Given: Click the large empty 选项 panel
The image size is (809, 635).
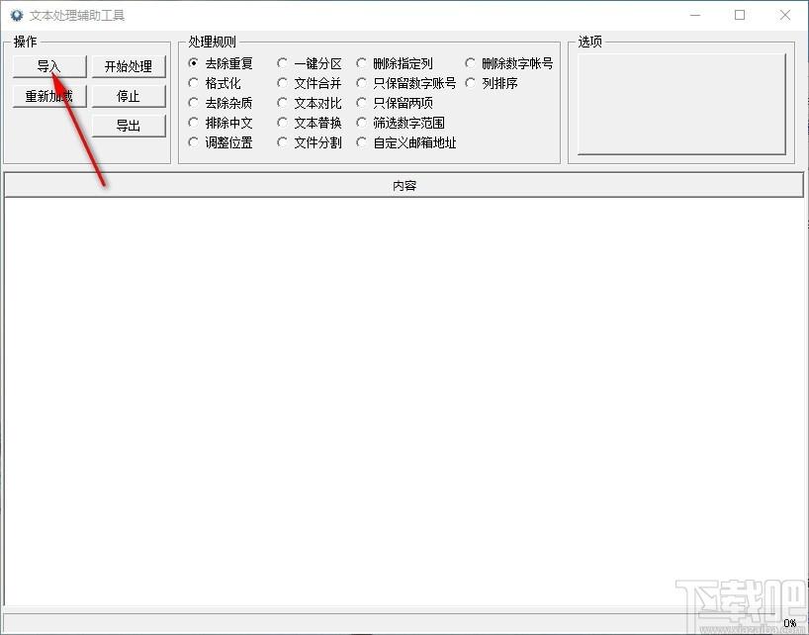Looking at the screenshot, I should click(x=681, y=104).
